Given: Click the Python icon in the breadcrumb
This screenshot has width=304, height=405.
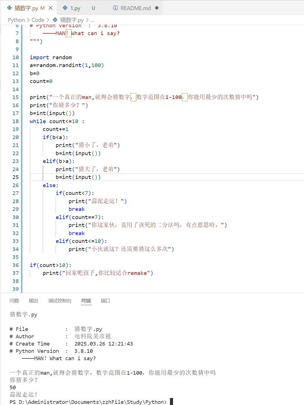Looking at the screenshot, I should click(55, 20).
